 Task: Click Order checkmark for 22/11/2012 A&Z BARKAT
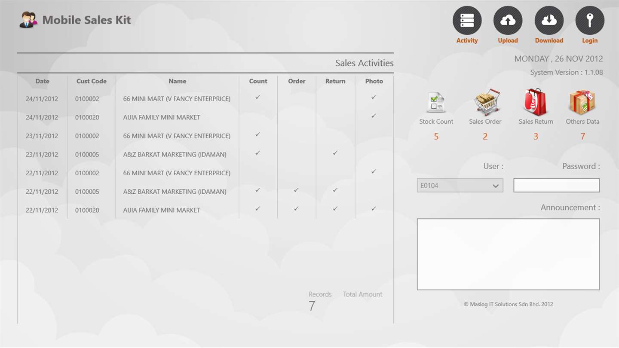[296, 190]
